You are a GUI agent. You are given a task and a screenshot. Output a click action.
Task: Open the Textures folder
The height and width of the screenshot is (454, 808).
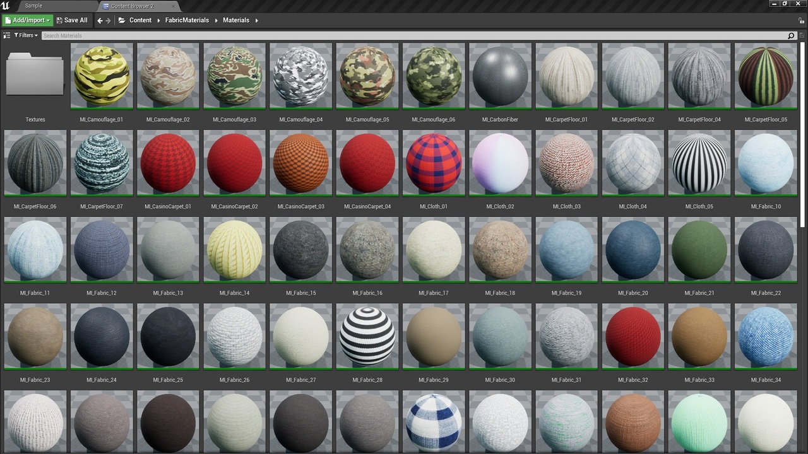tap(35, 74)
